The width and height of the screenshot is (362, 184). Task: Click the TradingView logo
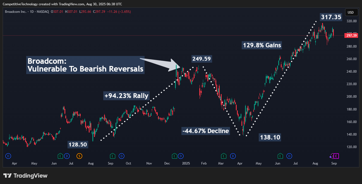tap(25, 176)
